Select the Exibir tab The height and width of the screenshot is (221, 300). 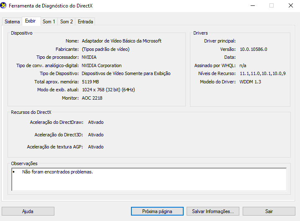[x=31, y=21]
